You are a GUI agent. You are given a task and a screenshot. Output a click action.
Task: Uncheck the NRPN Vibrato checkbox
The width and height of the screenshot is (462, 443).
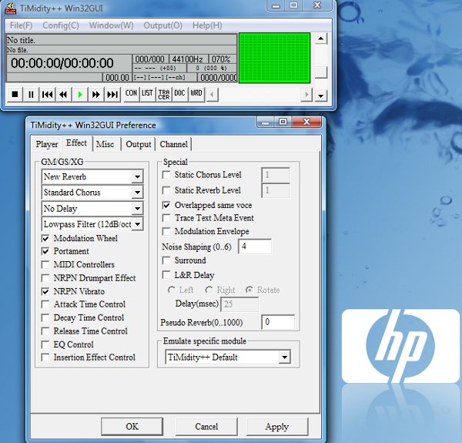pyautogui.click(x=45, y=291)
